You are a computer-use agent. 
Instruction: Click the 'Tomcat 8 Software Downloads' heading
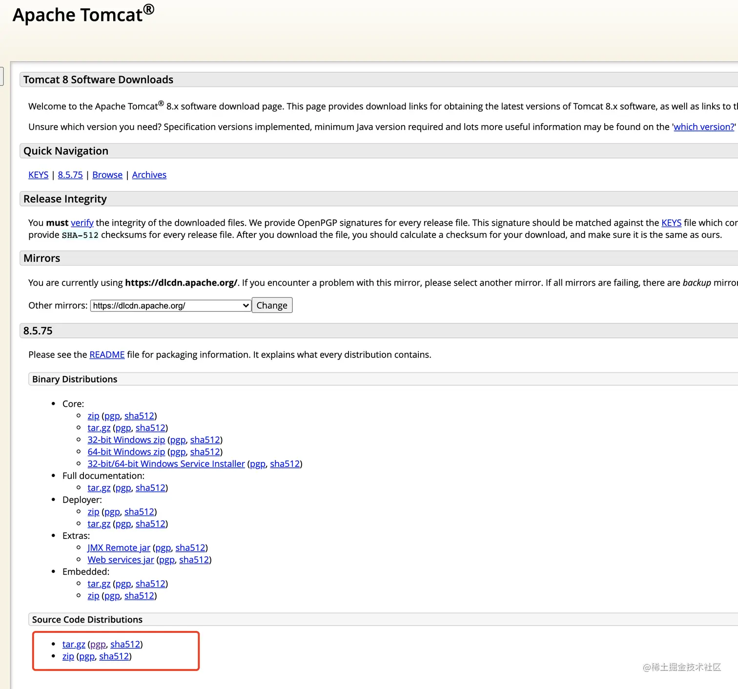(98, 80)
